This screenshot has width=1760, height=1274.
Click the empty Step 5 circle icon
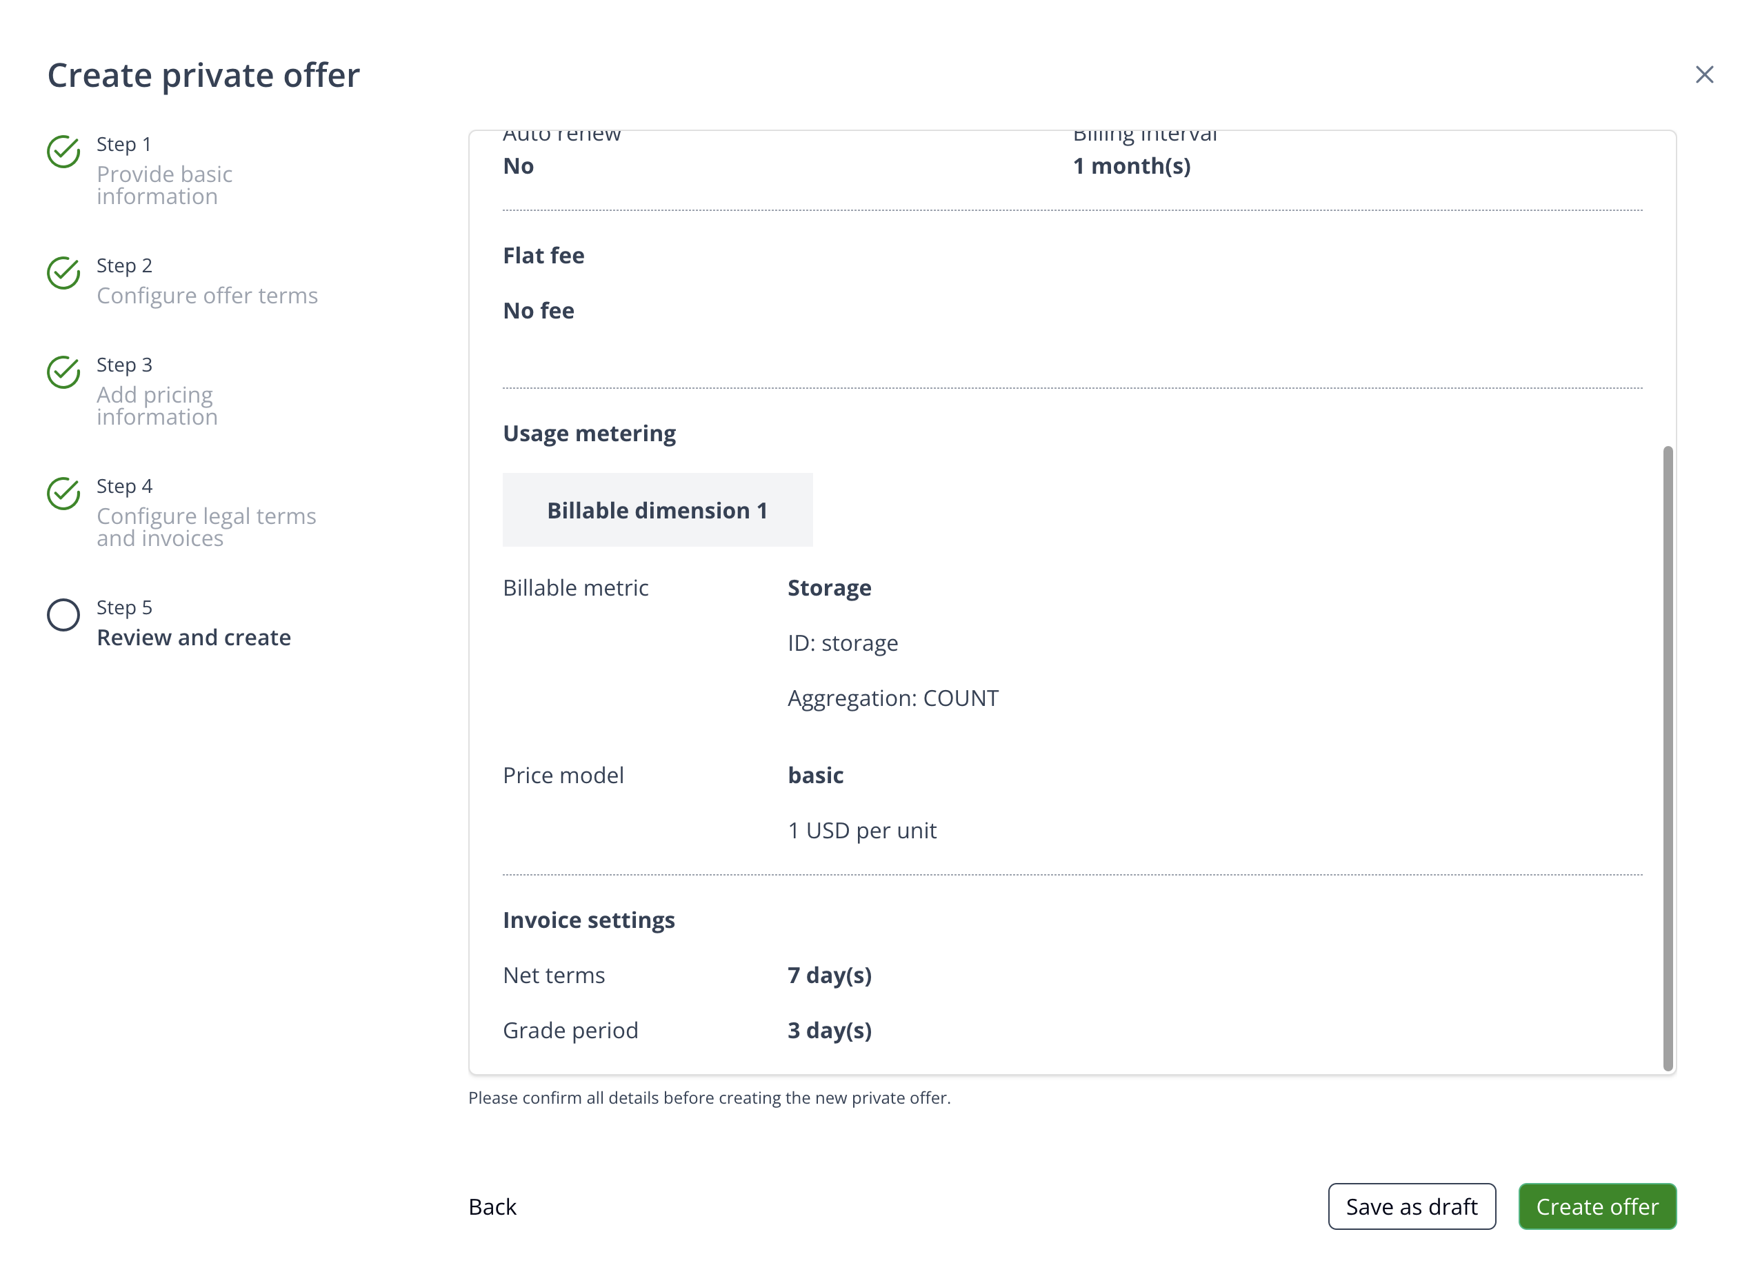63,615
